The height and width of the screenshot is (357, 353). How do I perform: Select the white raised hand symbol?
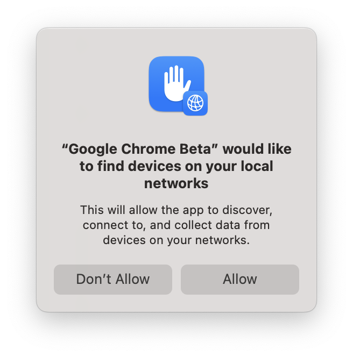[x=176, y=83]
